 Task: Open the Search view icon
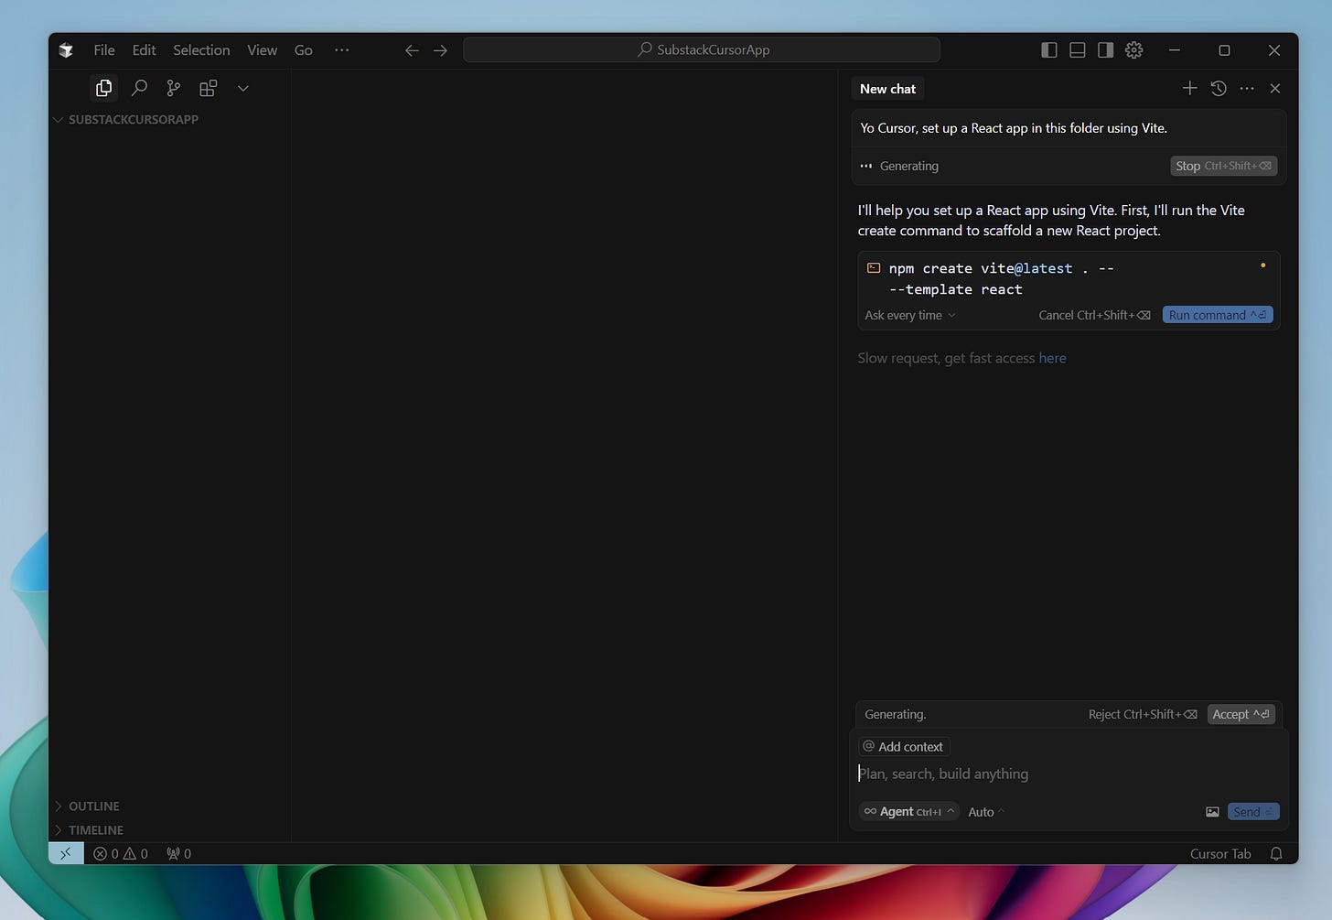(x=139, y=88)
